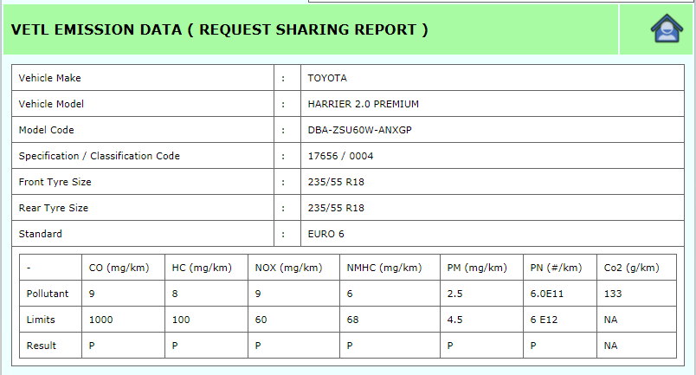Screen dimensions: 696x375
Task: Click the NOX (mg/km) column header
Action: (x=289, y=268)
